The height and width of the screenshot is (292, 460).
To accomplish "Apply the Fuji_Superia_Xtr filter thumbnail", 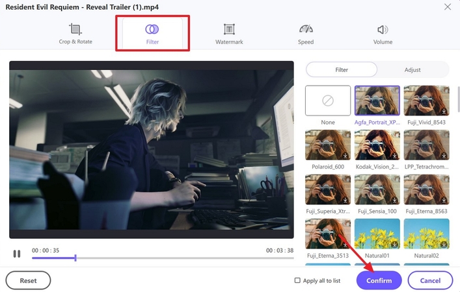I will [x=328, y=189].
